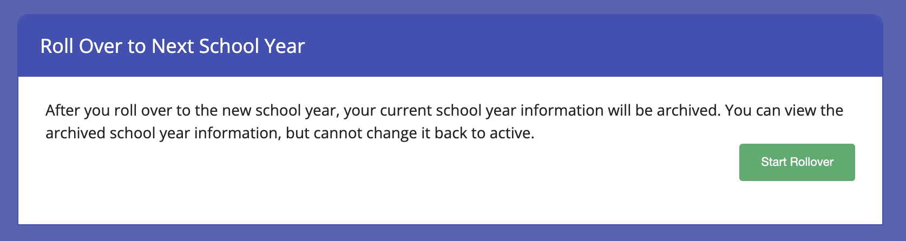Click the second line of the description text
This screenshot has width=906, height=241.
[x=290, y=133]
